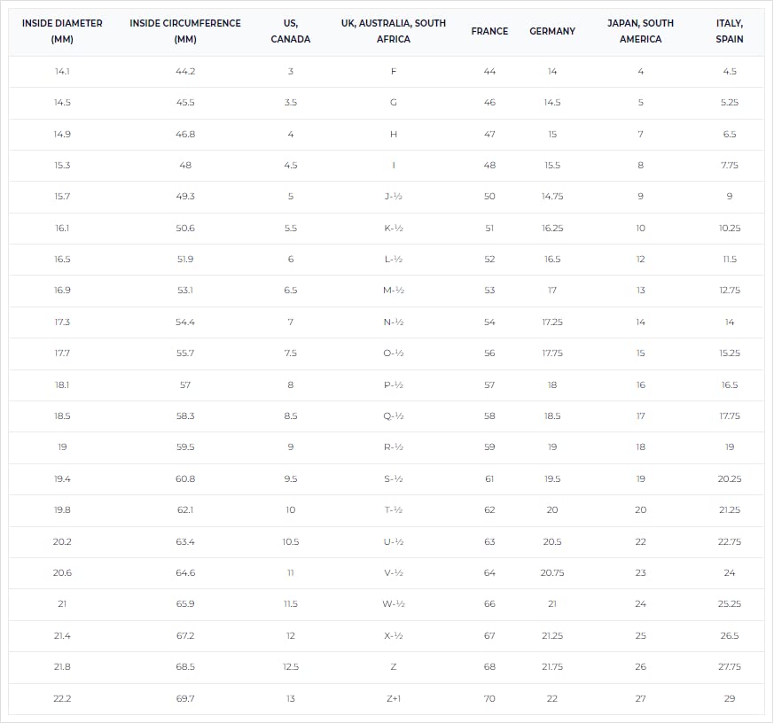This screenshot has width=774, height=723.
Task: Click the Inside Diameter (MM) column header
Action: coord(62,31)
